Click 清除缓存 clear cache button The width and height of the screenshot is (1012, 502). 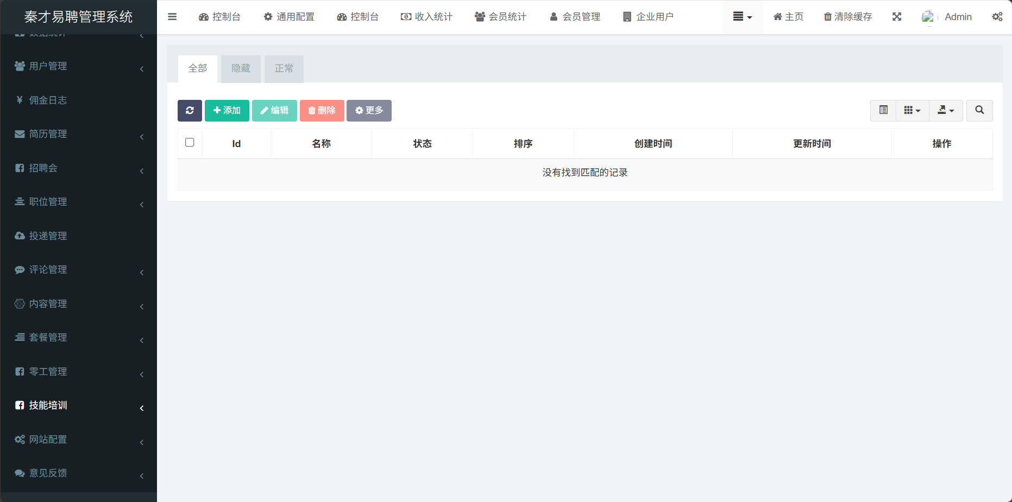pyautogui.click(x=847, y=17)
